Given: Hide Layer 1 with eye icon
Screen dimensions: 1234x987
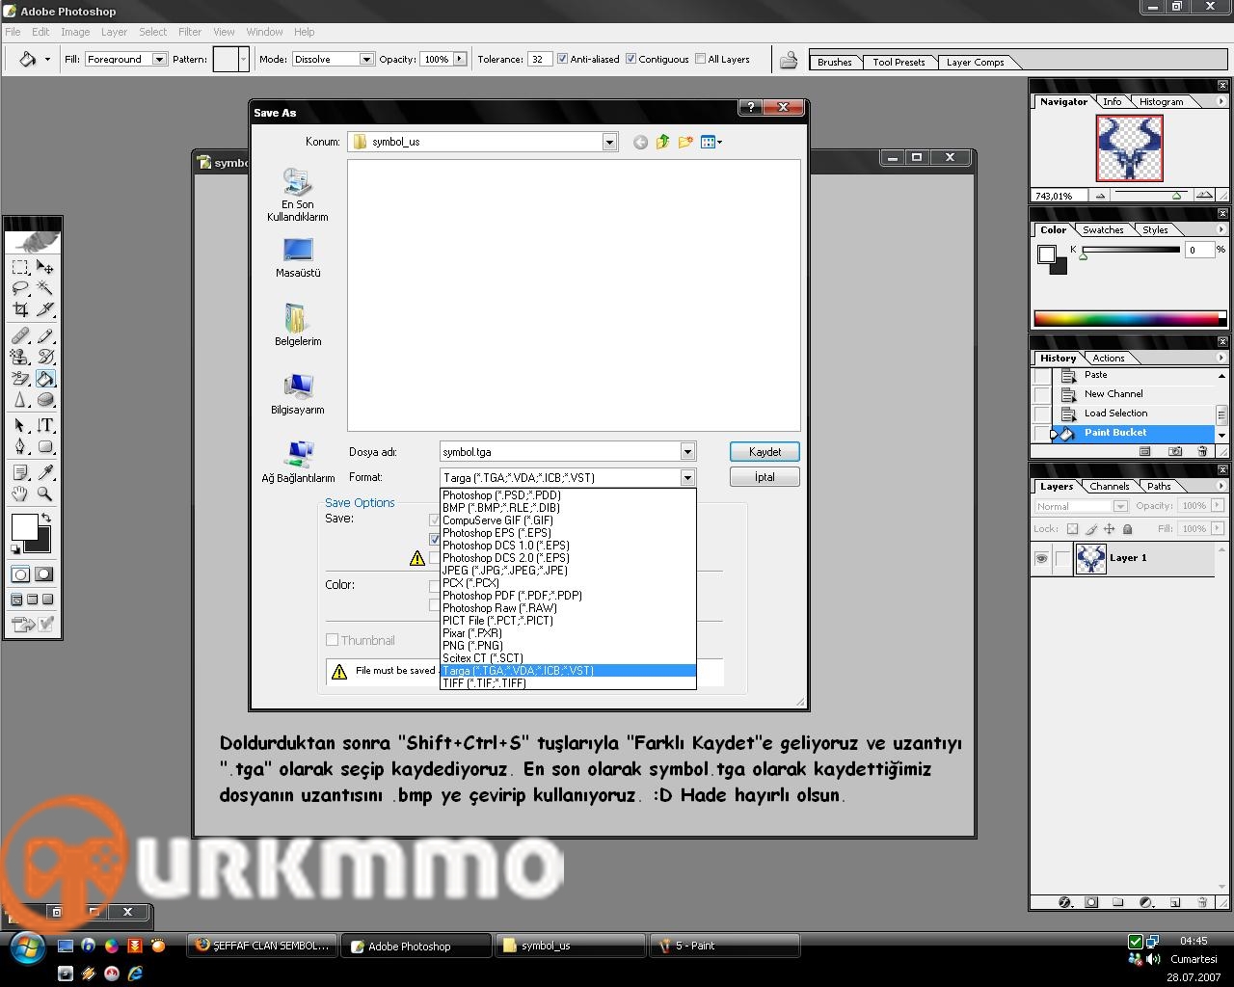Looking at the screenshot, I should [1041, 558].
